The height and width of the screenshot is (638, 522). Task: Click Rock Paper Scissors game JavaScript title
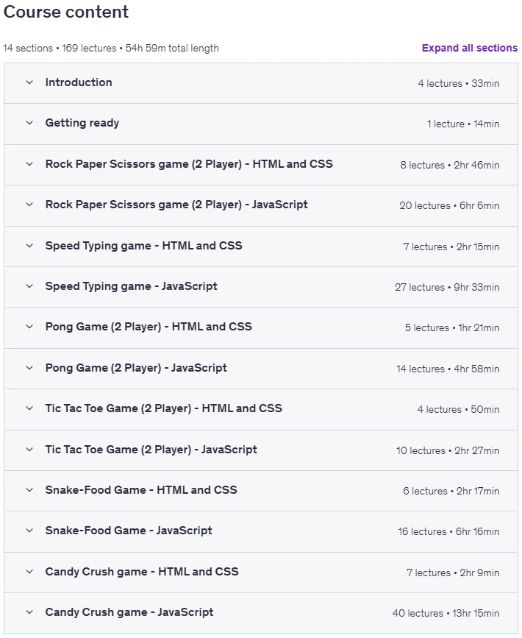click(x=176, y=205)
